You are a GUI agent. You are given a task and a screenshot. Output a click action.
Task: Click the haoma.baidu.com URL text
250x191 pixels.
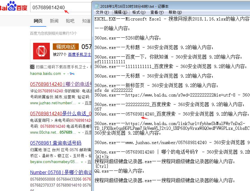(45, 74)
